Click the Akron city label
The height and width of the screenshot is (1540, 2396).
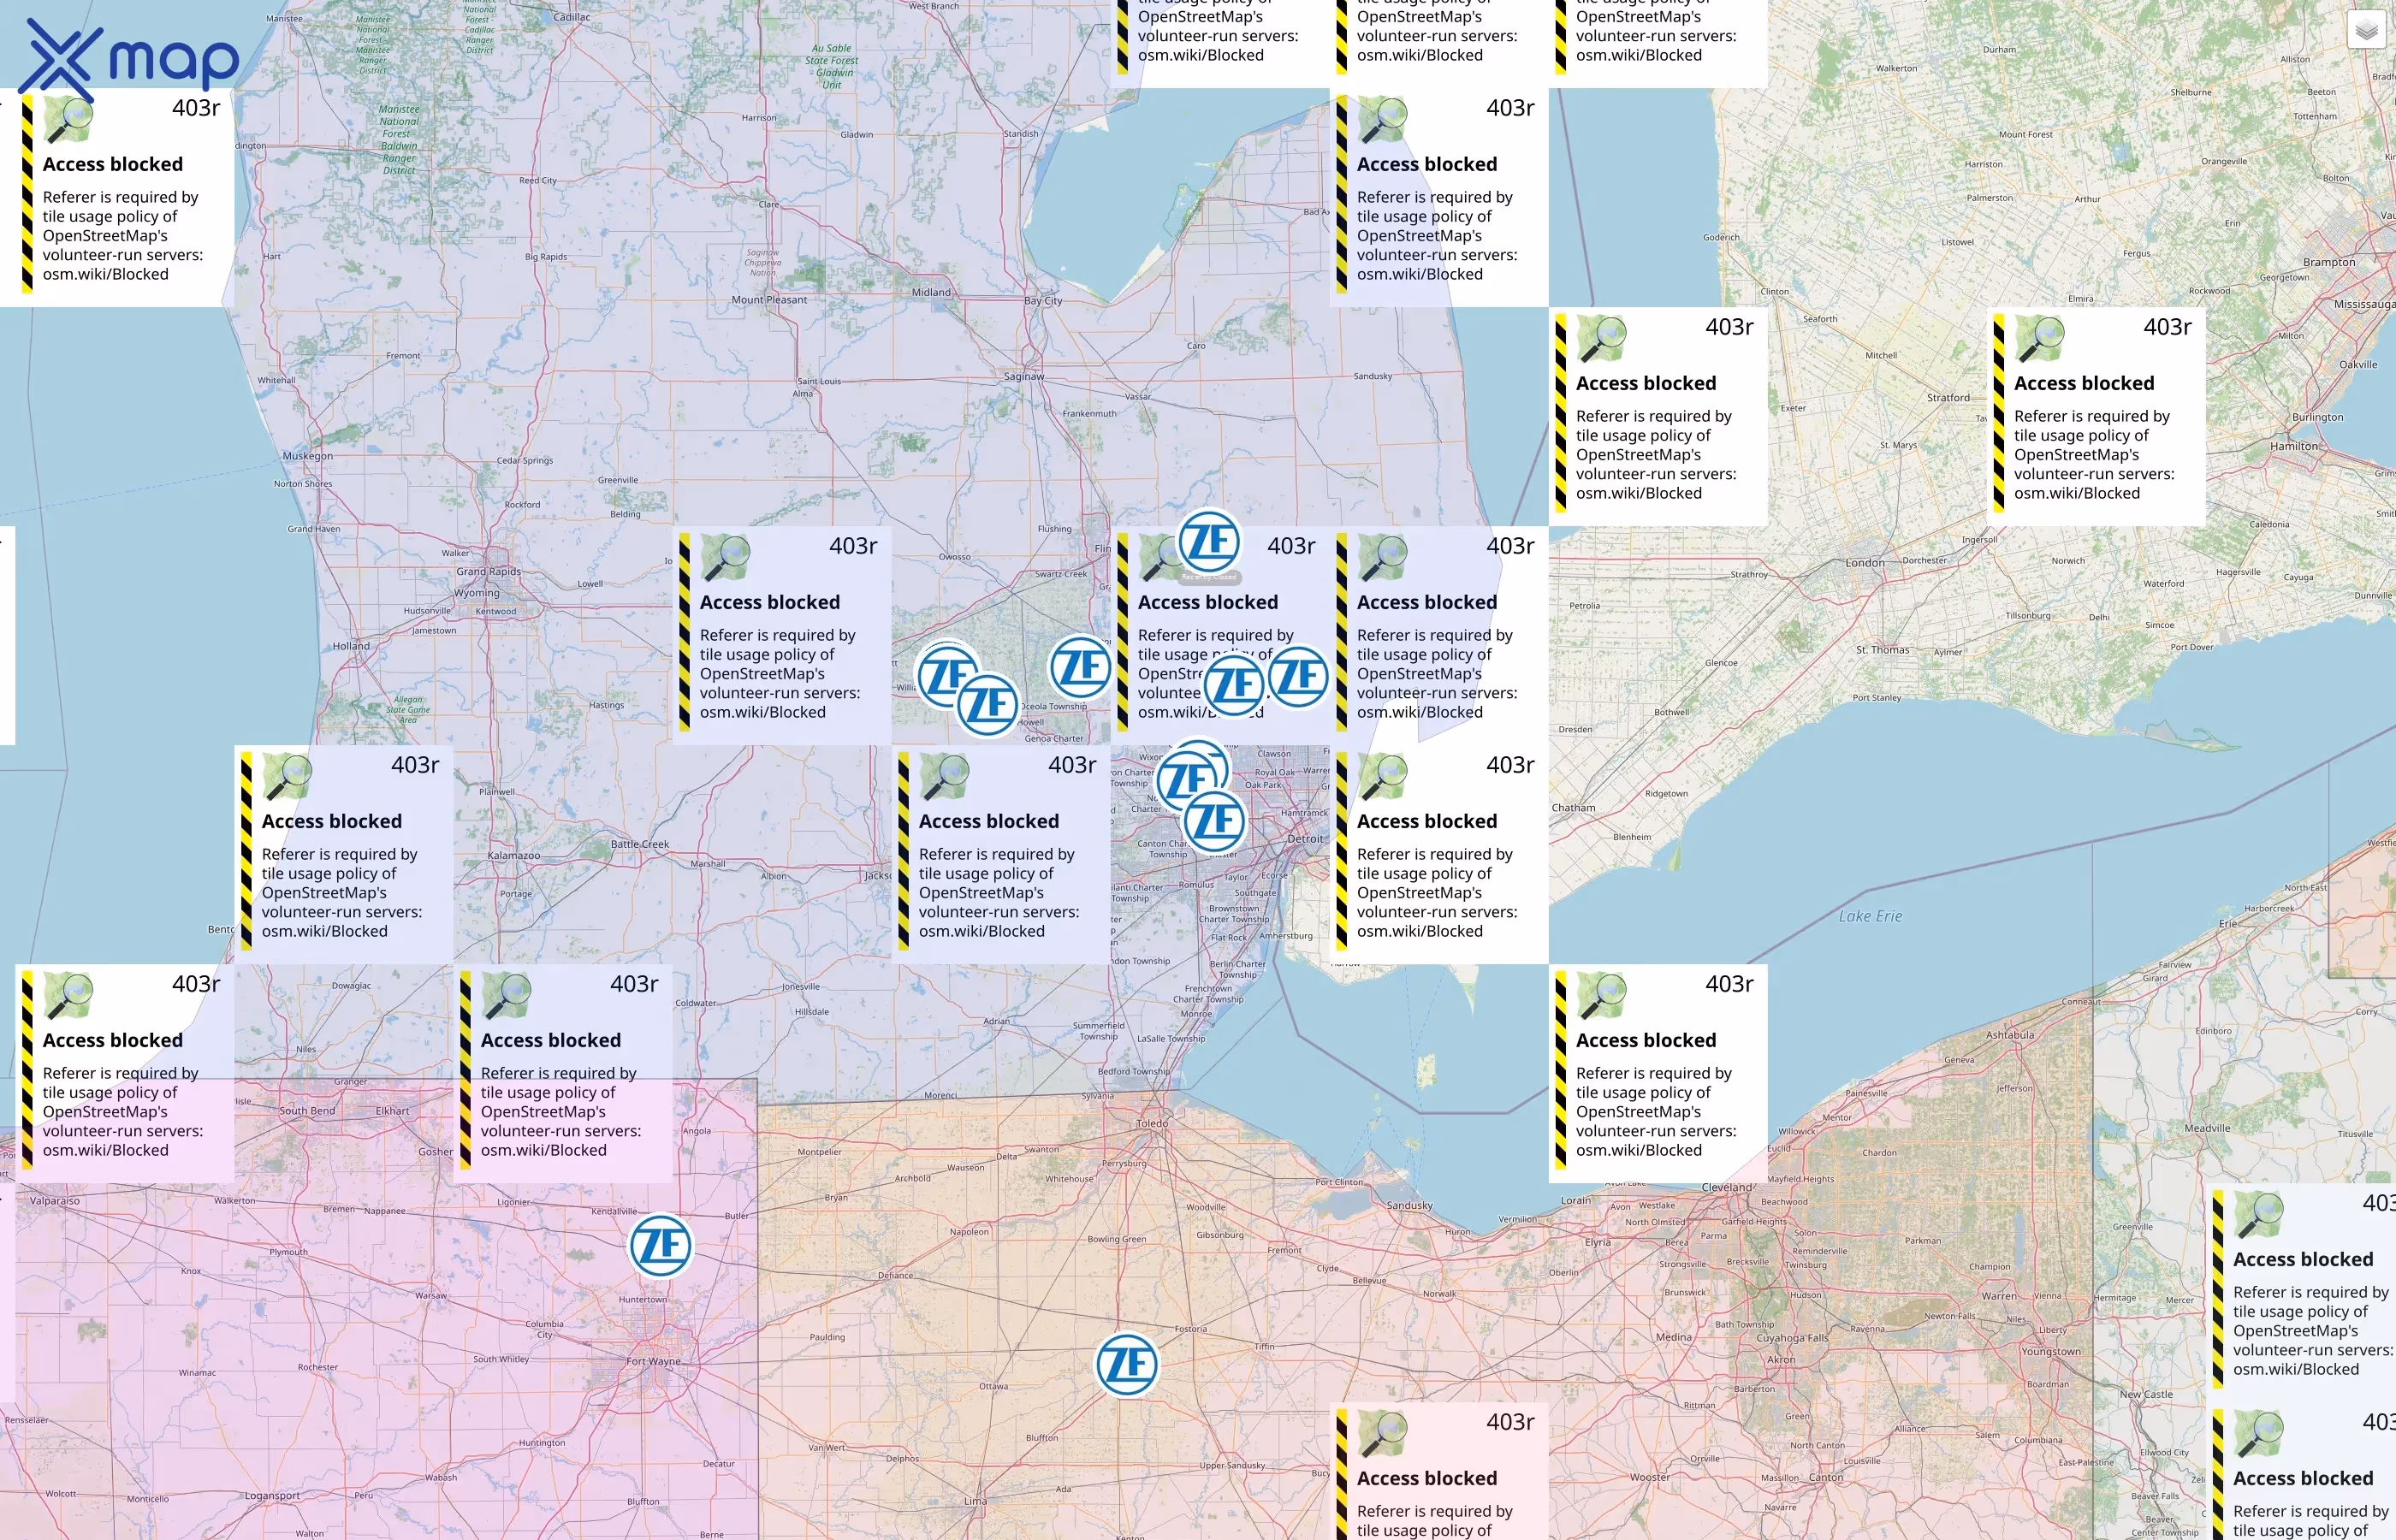(x=1781, y=1360)
